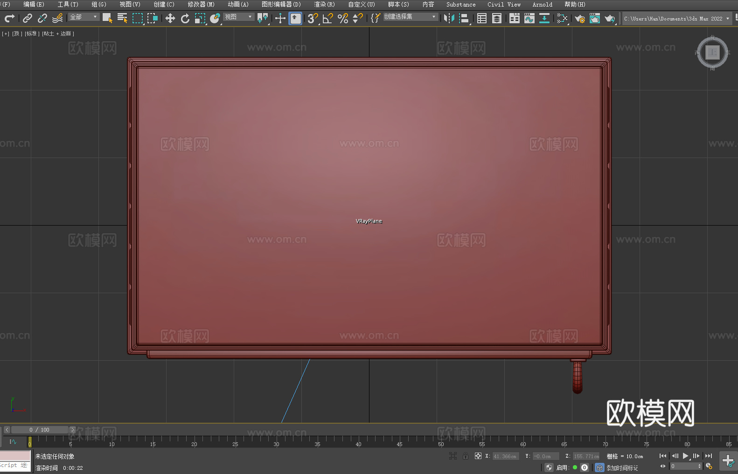Open the Material Editor icon
The width and height of the screenshot is (738, 474).
coord(562,18)
